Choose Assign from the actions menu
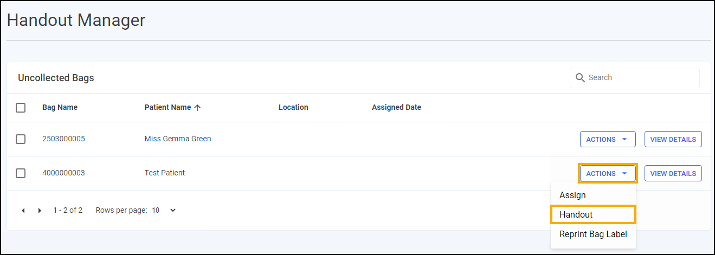 [x=572, y=195]
